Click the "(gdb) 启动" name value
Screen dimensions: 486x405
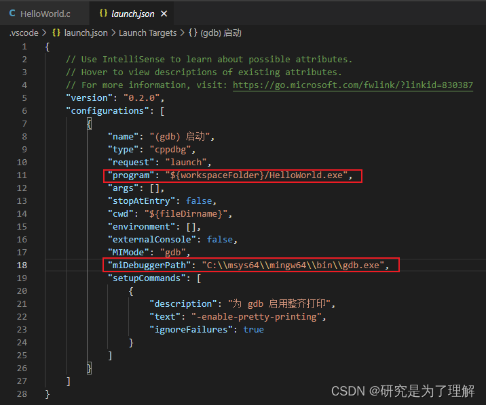coord(179,137)
